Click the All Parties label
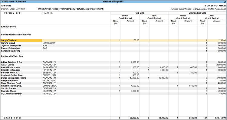 tap(6, 6)
